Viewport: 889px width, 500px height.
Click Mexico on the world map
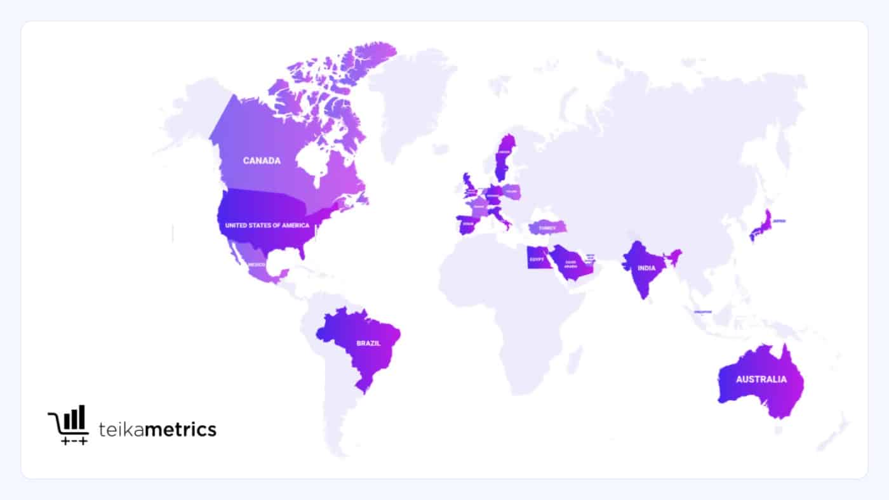point(257,265)
